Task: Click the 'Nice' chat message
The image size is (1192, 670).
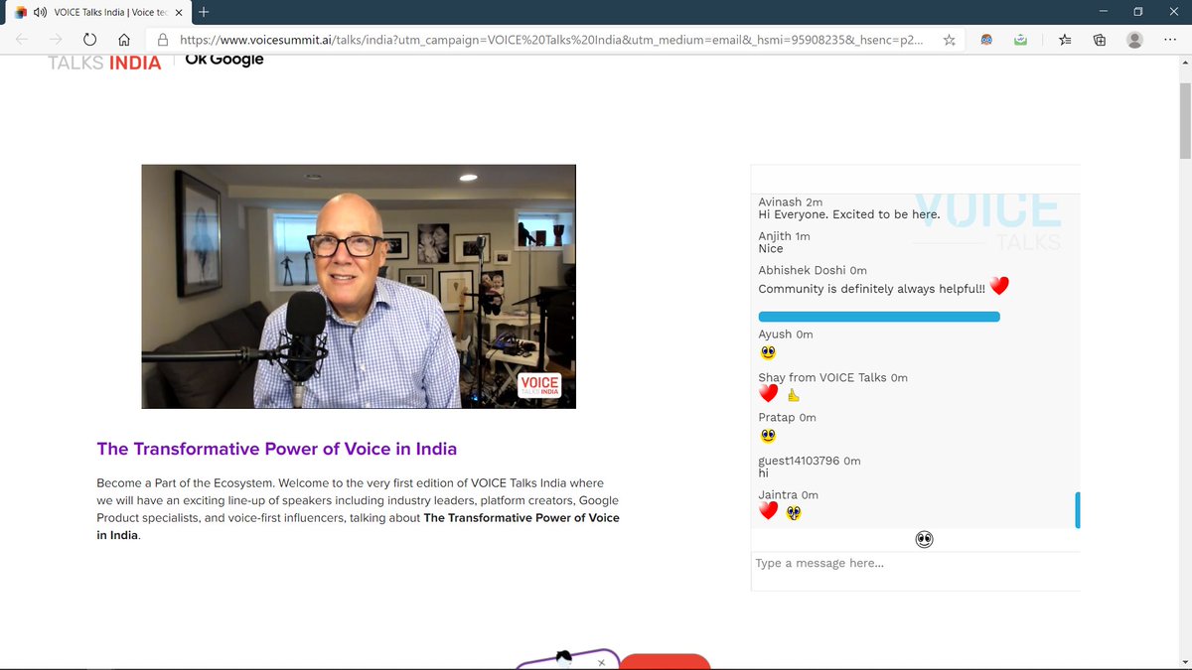Action: tap(771, 248)
